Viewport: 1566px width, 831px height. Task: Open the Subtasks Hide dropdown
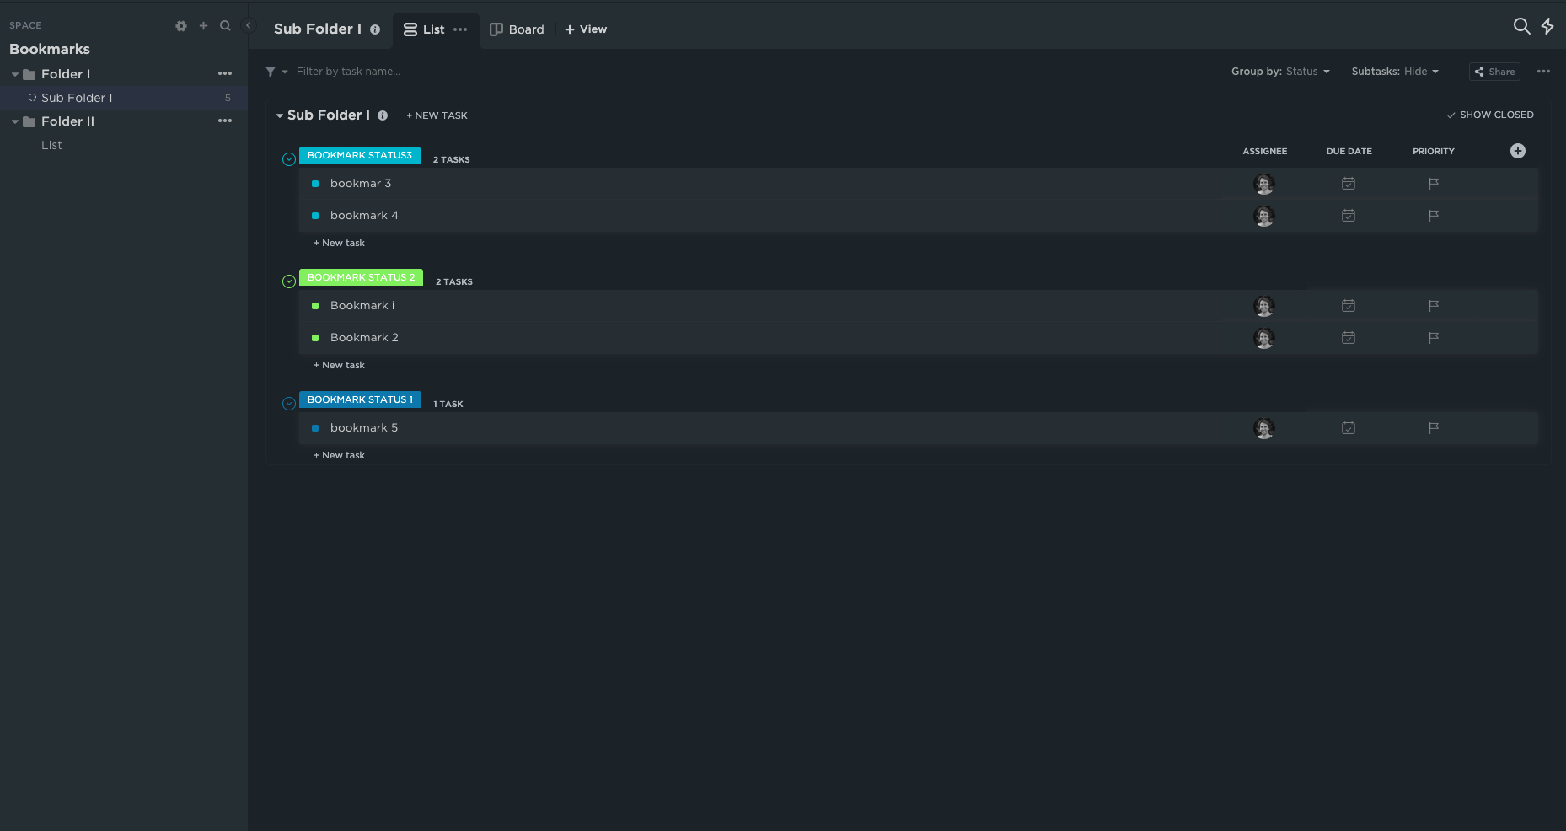[x=1394, y=72]
